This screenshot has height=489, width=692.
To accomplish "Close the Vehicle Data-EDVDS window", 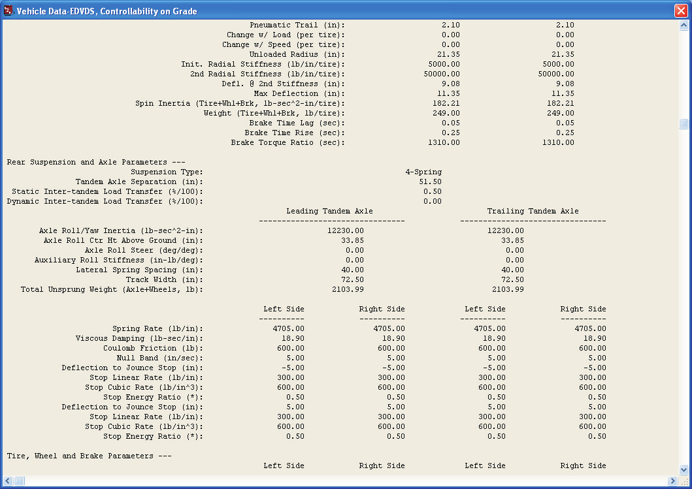I will (x=681, y=10).
